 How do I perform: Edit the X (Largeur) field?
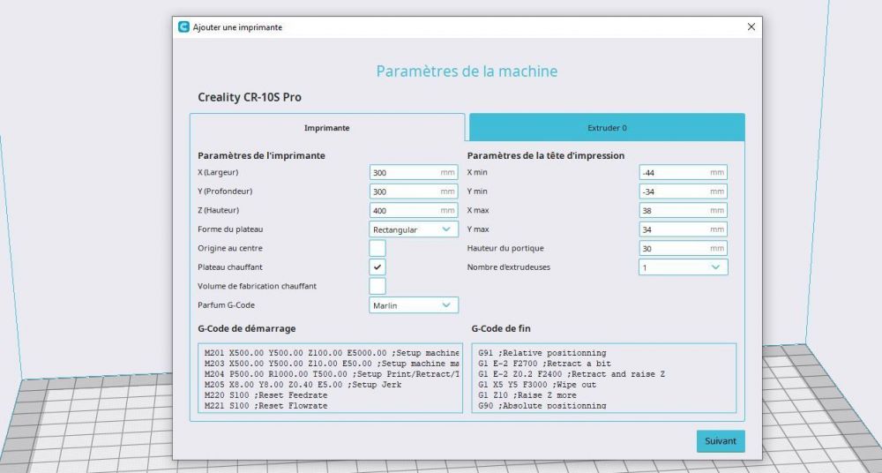pyautogui.click(x=414, y=172)
